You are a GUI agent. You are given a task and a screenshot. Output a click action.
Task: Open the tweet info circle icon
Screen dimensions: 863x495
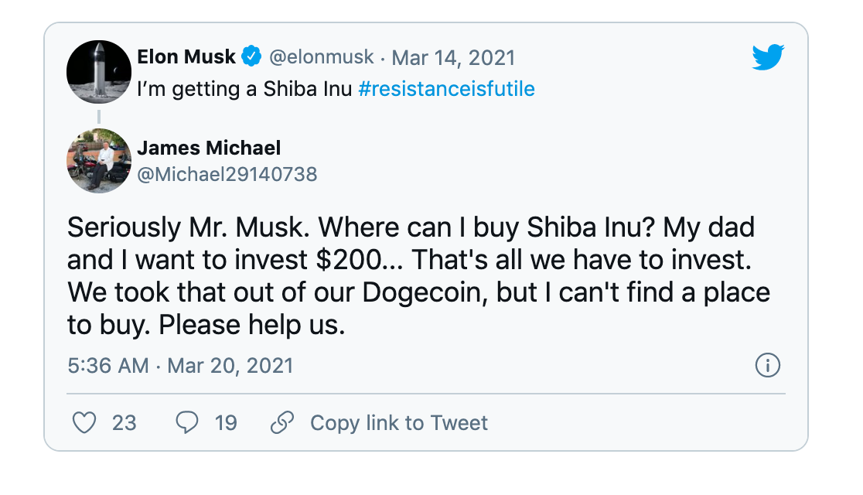pyautogui.click(x=767, y=365)
